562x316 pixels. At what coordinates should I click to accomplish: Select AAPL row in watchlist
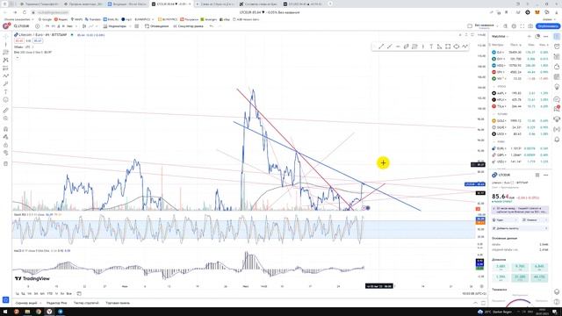[520, 93]
